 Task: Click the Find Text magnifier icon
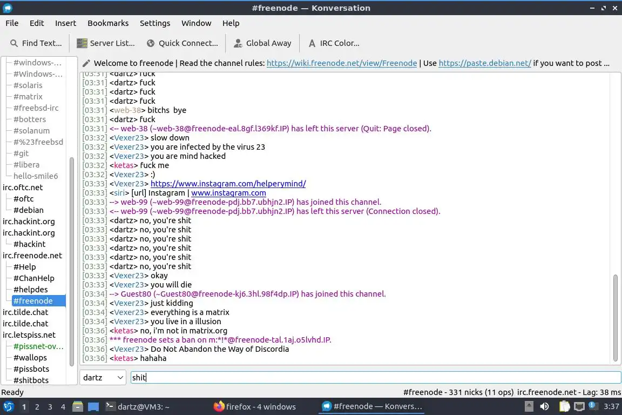(x=14, y=43)
